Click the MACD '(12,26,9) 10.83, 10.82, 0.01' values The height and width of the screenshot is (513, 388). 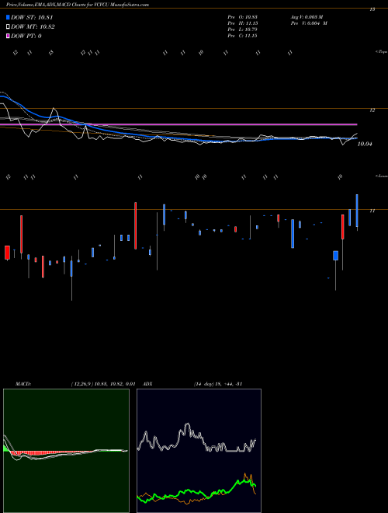point(103,384)
